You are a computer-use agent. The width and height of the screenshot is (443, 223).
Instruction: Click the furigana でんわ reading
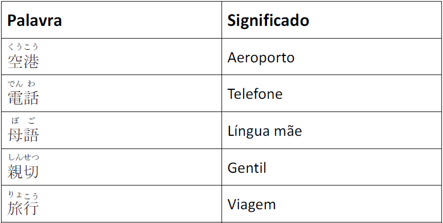tap(22, 83)
